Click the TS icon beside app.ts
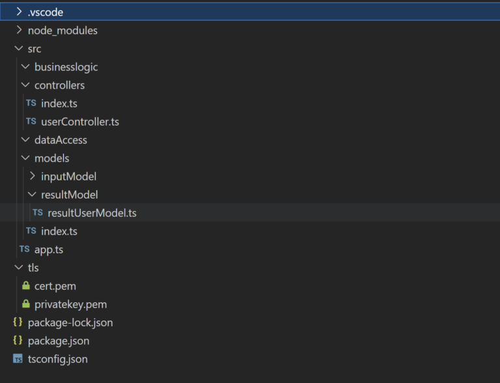The image size is (500, 383). (x=24, y=249)
